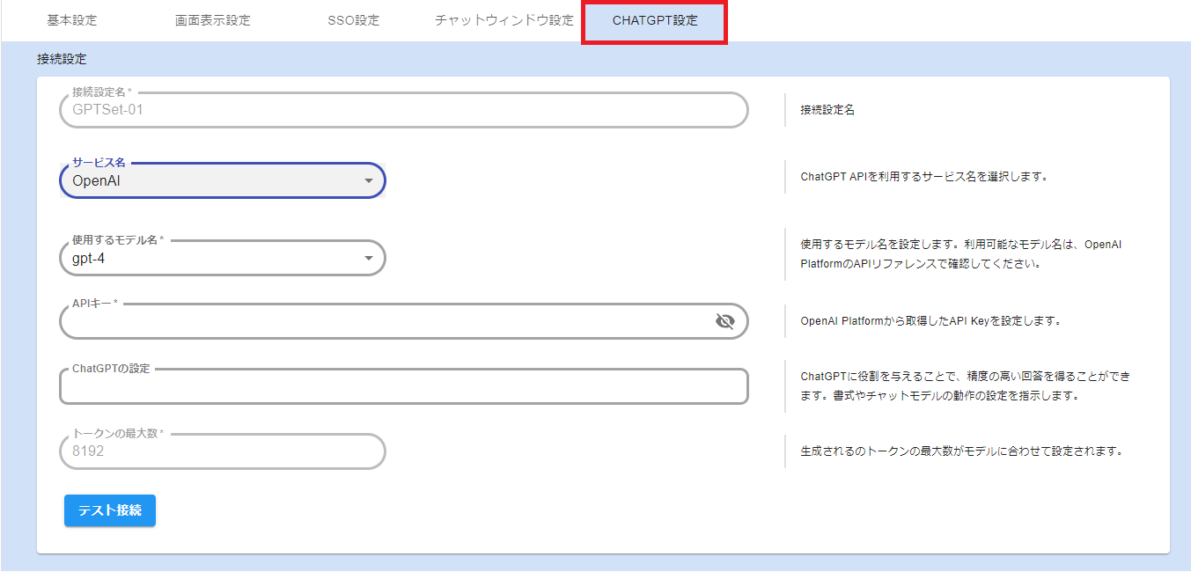The height and width of the screenshot is (572, 1191).
Task: Click help text about maximum generated tokens
Action: 961,451
